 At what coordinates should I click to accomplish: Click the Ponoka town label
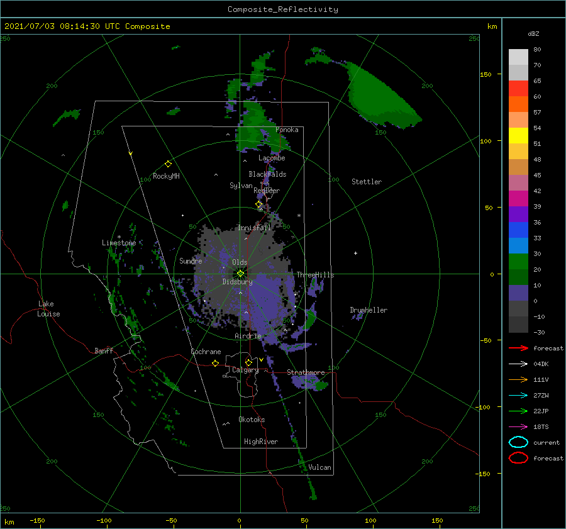(287, 130)
